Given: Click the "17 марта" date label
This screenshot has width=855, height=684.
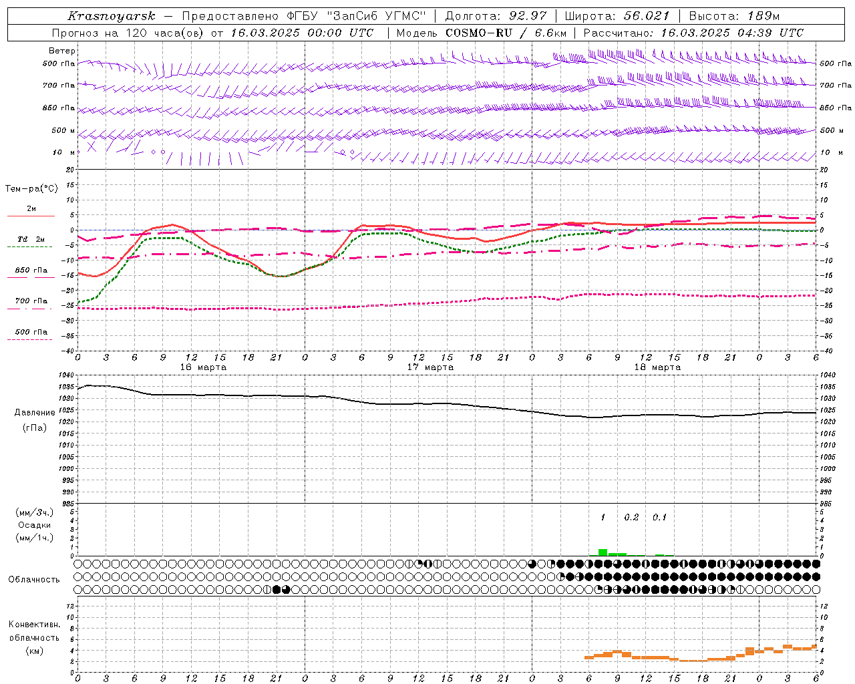Looking at the screenshot, I should [x=430, y=367].
